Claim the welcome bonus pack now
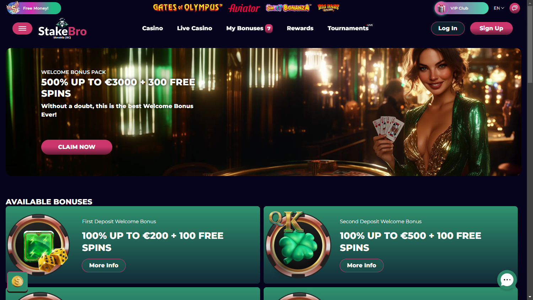Viewport: 533px width, 300px height. click(77, 147)
